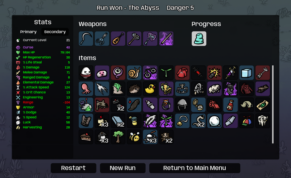Open the Progress slime character icon
Image resolution: width=291 pixels, height=178 pixels.
click(199, 38)
